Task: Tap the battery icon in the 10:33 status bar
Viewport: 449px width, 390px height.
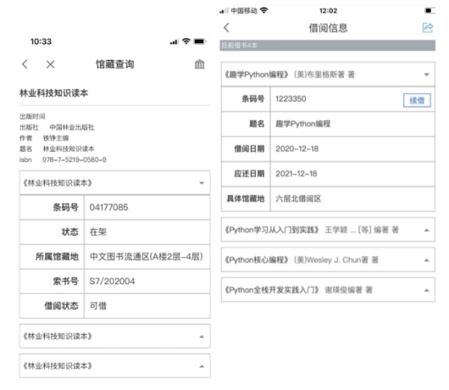Action: coord(199,42)
